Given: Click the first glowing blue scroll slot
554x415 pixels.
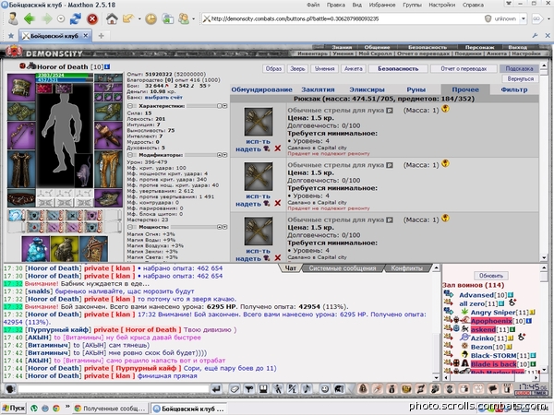Looking at the screenshot, I should 16,215.
